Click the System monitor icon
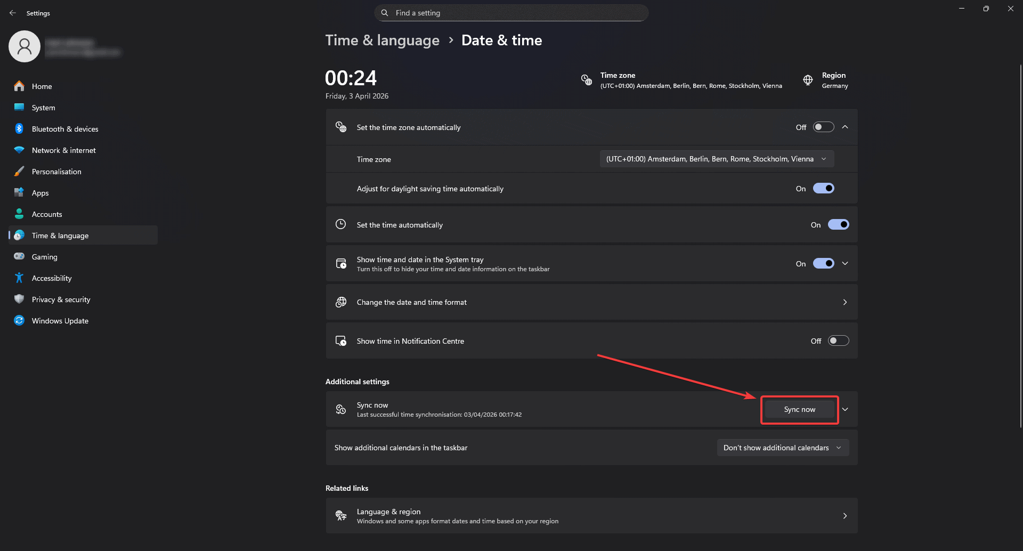 tap(19, 107)
